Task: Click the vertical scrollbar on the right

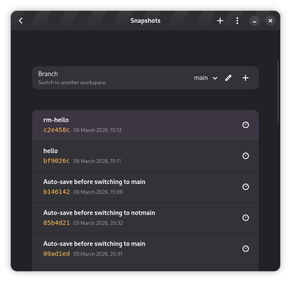Action: pyautogui.click(x=278, y=91)
